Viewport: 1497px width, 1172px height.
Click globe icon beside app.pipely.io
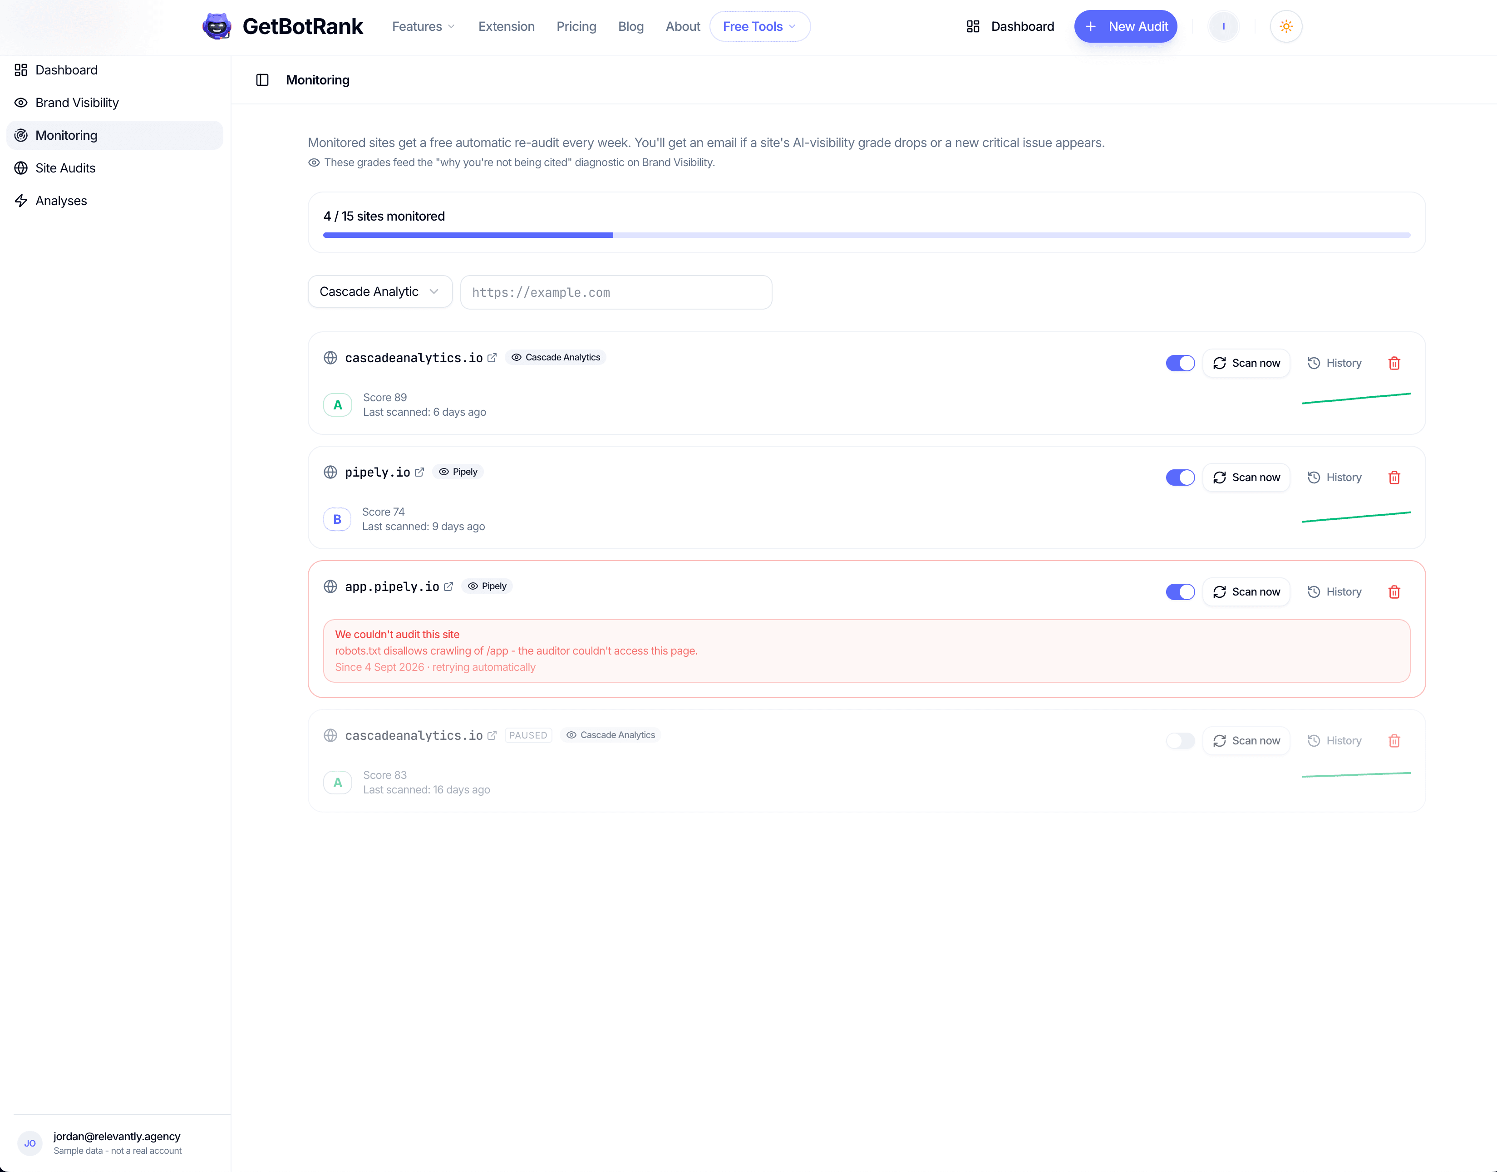point(330,587)
